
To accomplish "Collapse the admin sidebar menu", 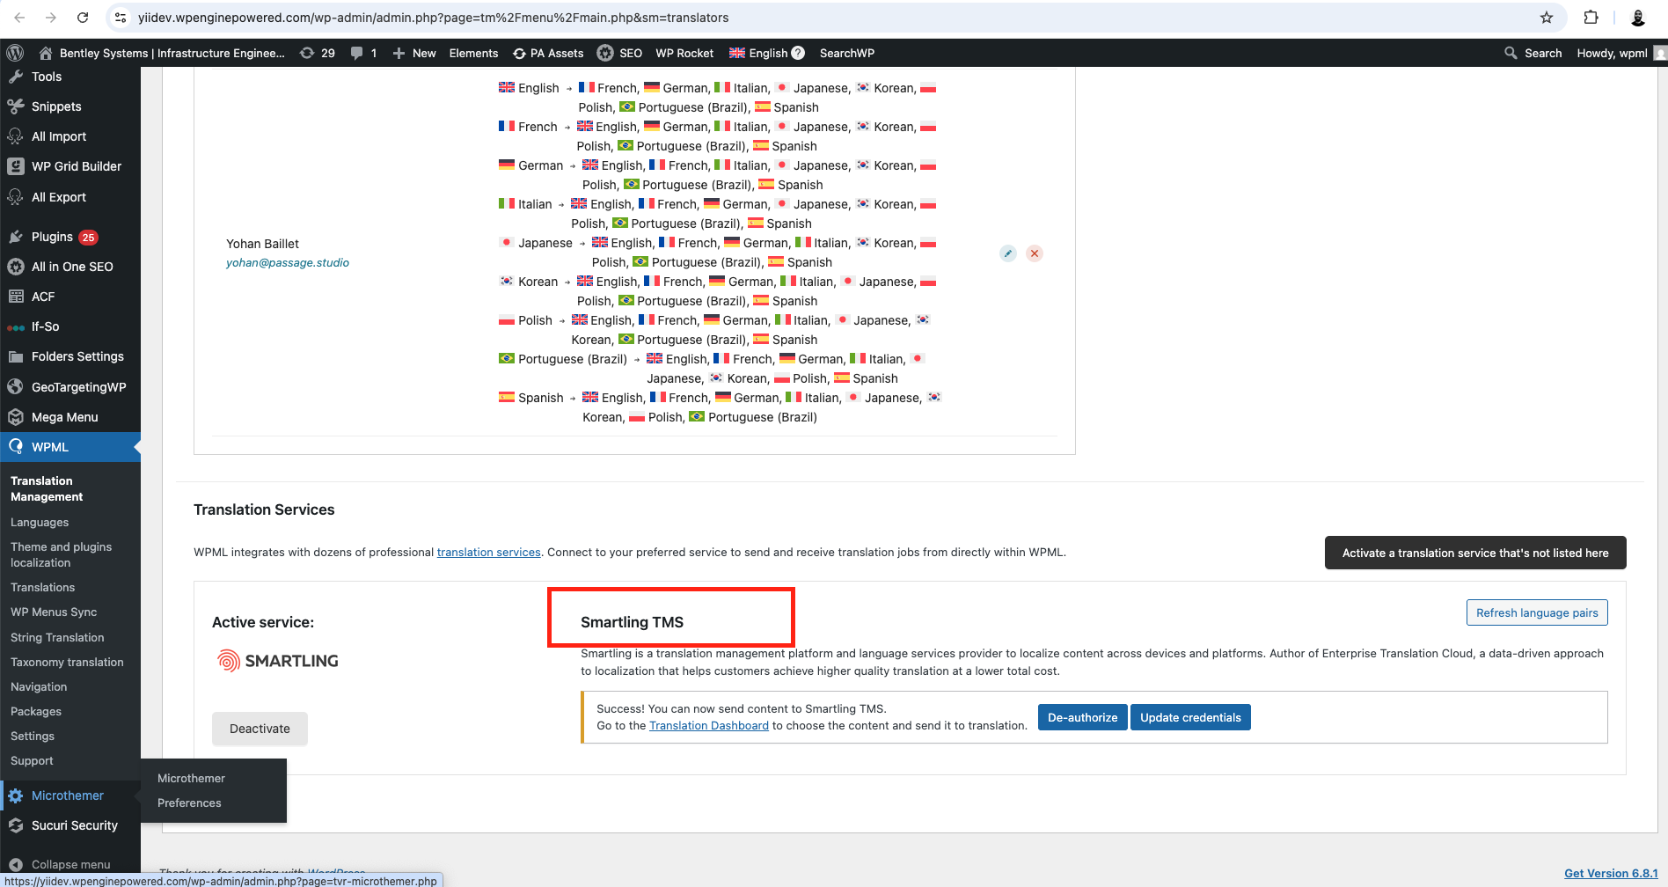I will click(60, 864).
